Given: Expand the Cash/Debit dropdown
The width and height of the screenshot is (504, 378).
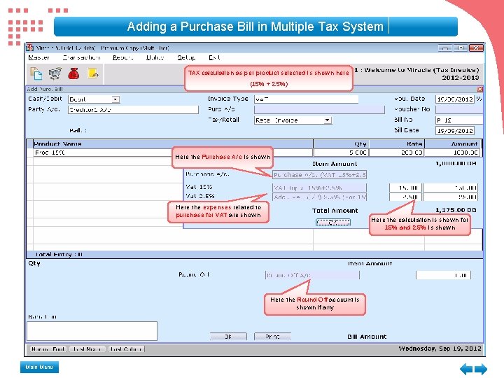Looking at the screenshot, I should click(x=115, y=99).
